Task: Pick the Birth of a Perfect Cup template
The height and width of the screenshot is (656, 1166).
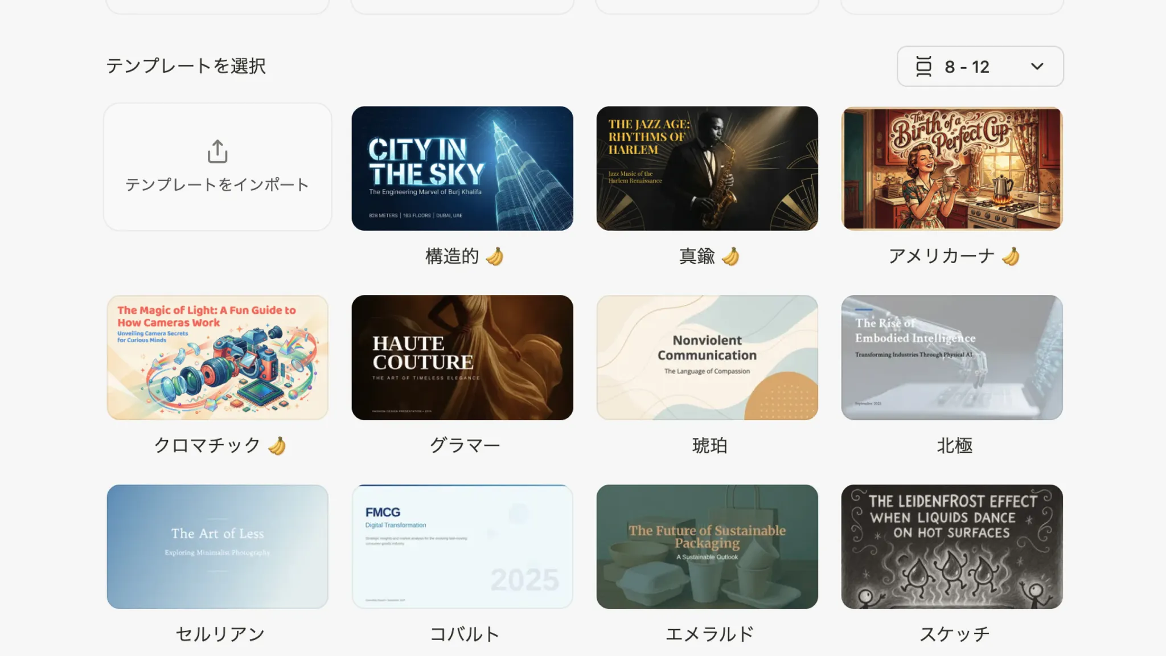Action: click(952, 169)
